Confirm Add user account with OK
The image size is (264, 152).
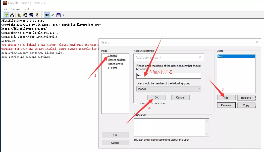pyautogui.click(x=156, y=97)
